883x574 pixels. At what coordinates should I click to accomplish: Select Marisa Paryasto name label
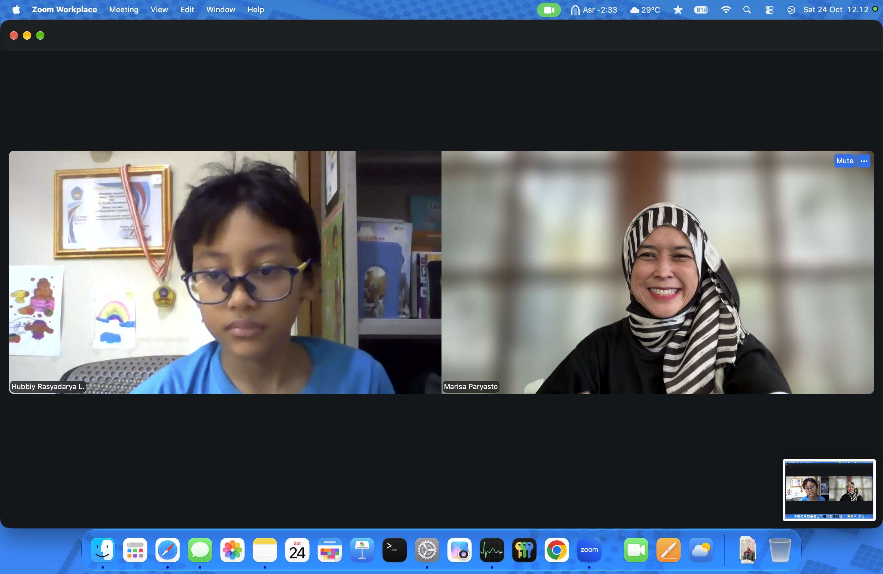click(x=470, y=386)
